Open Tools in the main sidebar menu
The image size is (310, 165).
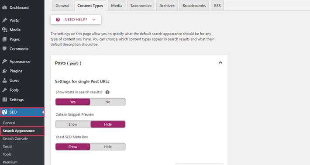point(22,90)
